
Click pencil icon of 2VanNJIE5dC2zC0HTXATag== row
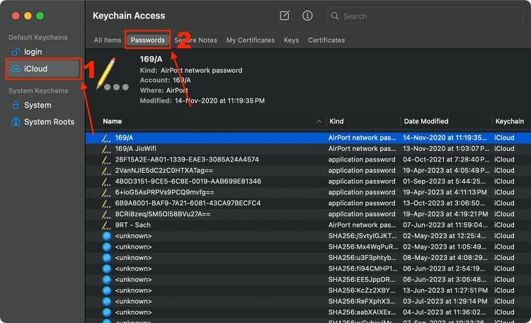tap(106, 171)
